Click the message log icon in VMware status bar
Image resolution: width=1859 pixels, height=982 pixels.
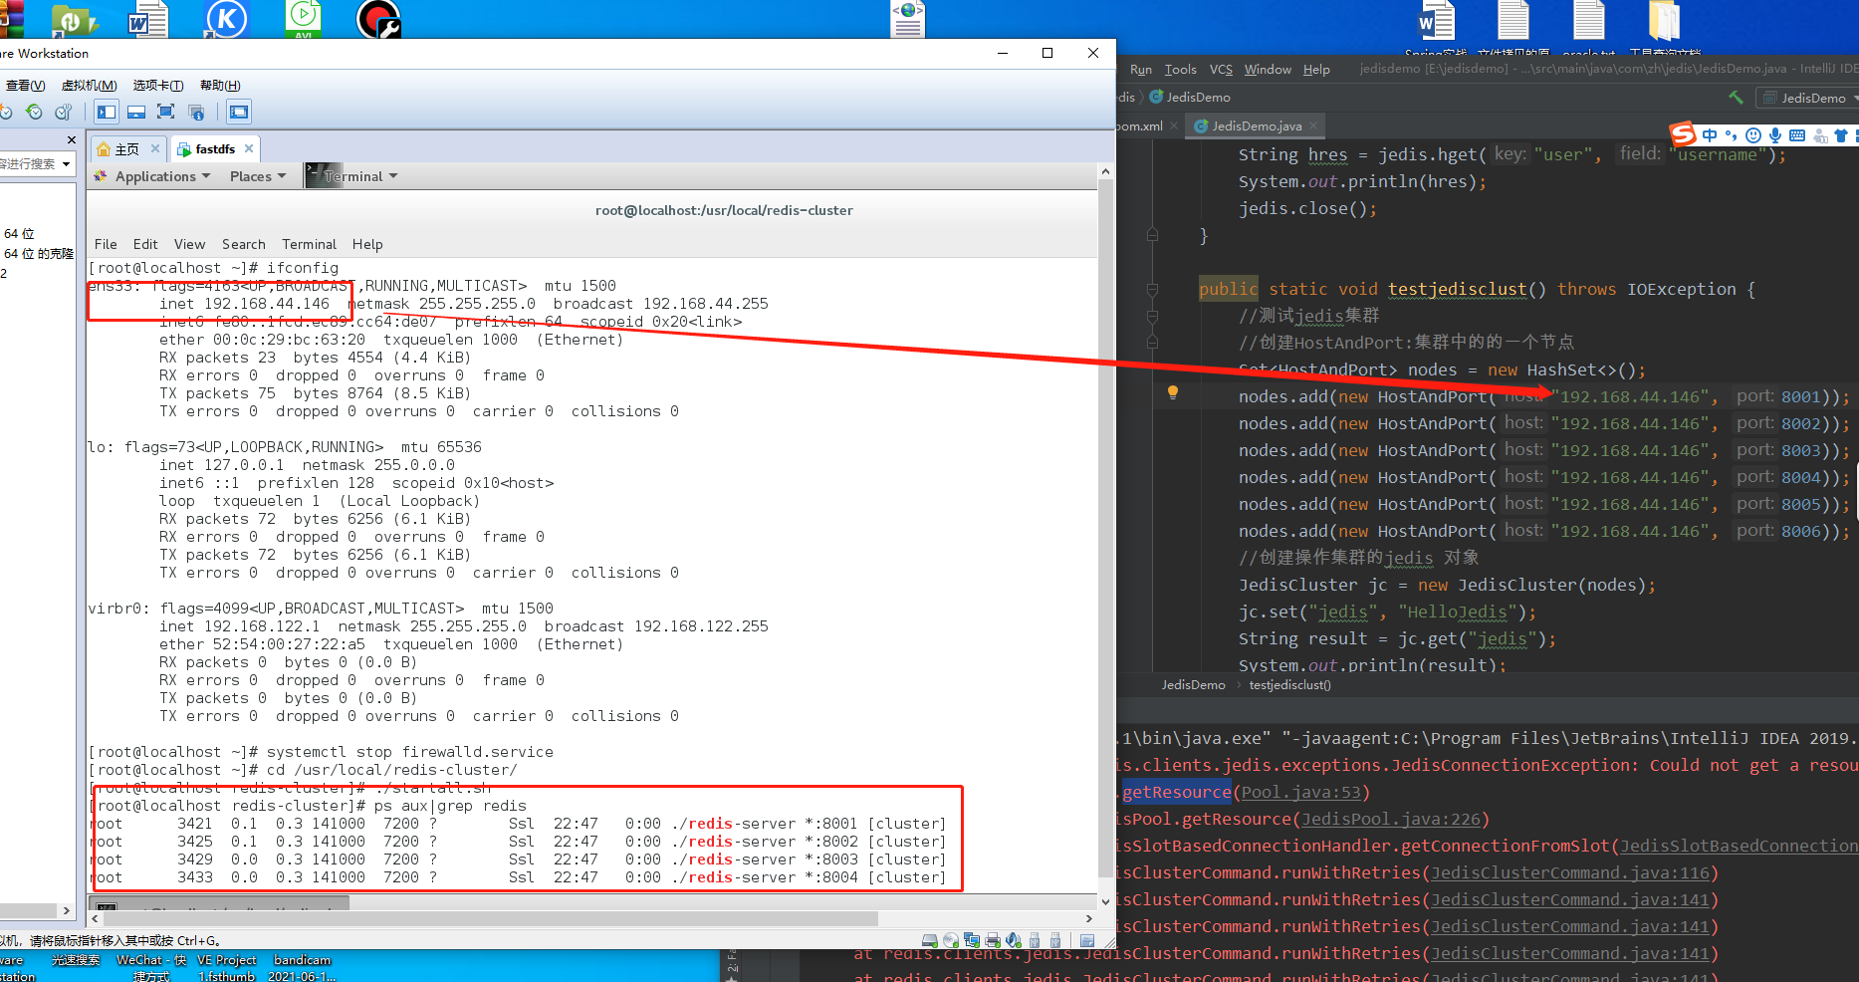[1087, 940]
